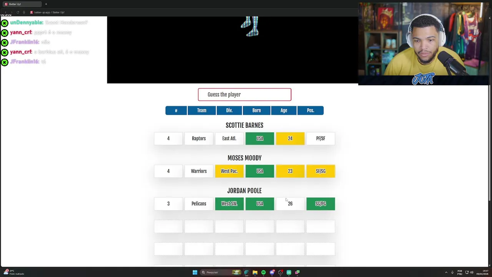Image resolution: width=492 pixels, height=277 pixels.
Task: Click the Kick badge next to unDennyable
Action: coord(5,23)
